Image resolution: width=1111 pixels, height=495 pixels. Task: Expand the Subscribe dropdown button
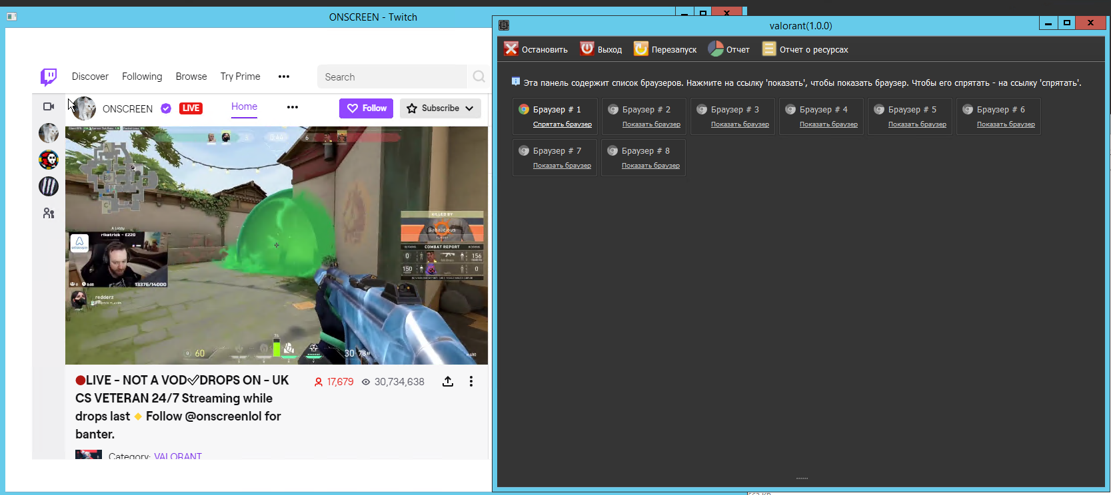(441, 108)
